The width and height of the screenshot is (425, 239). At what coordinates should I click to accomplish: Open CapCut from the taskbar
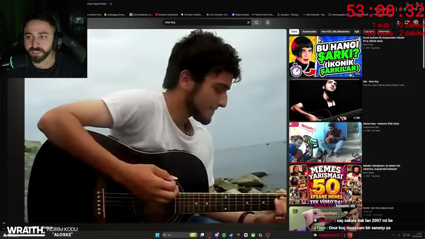(246, 235)
